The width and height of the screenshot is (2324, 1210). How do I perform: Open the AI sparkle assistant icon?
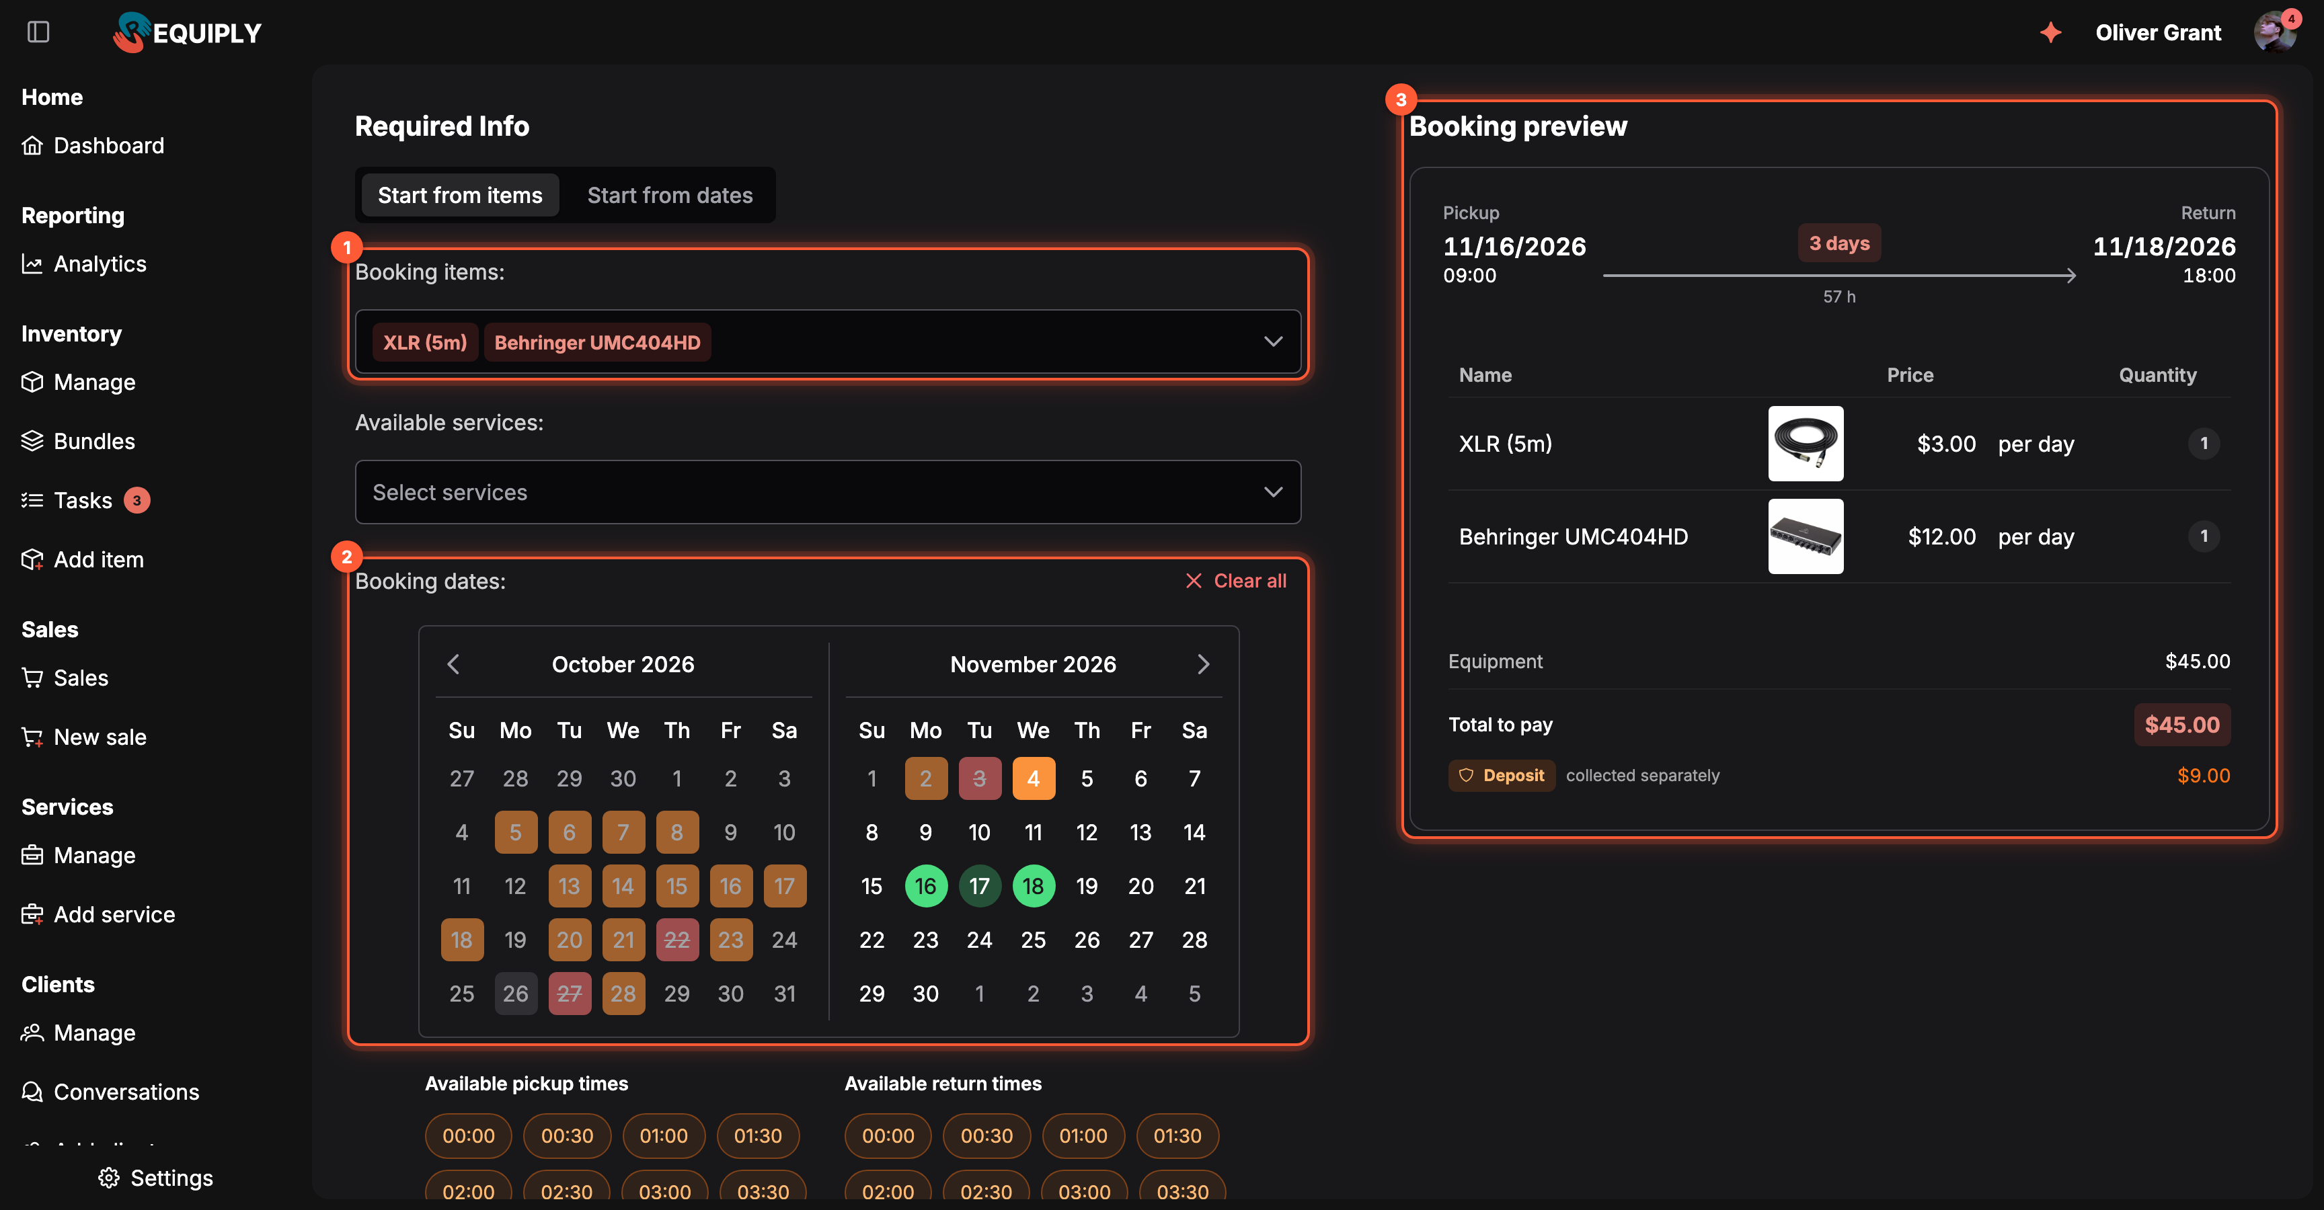point(2050,32)
